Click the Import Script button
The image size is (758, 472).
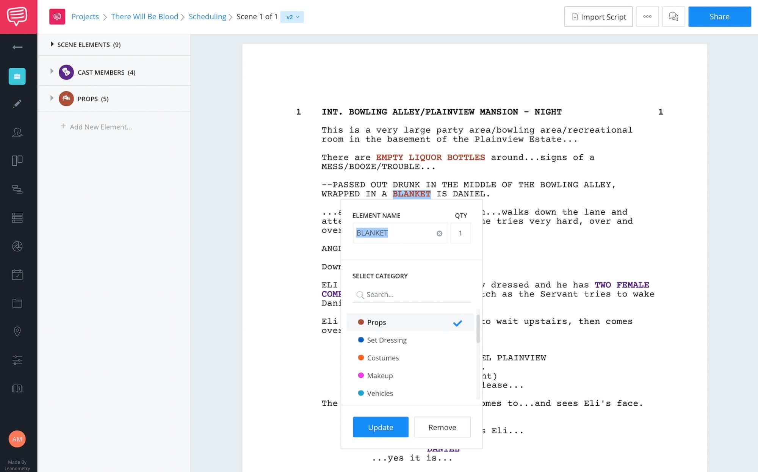(598, 17)
